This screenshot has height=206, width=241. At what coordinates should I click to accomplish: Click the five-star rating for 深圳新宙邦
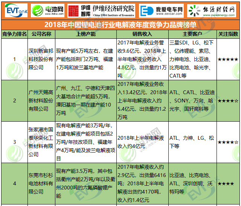click(x=228, y=60)
